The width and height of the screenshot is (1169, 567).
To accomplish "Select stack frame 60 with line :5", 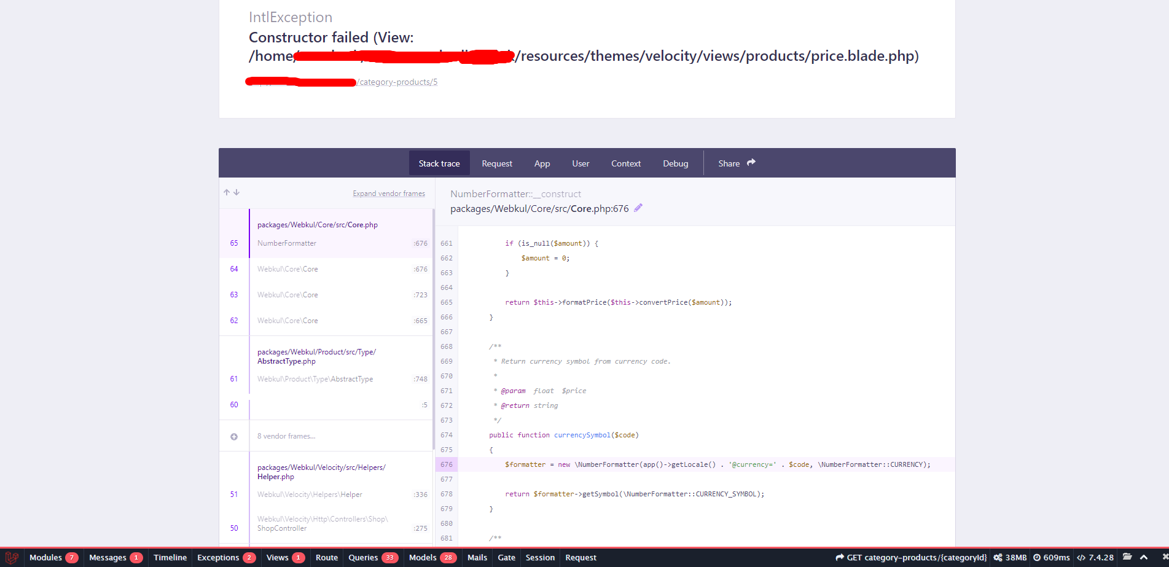I will tap(326, 405).
